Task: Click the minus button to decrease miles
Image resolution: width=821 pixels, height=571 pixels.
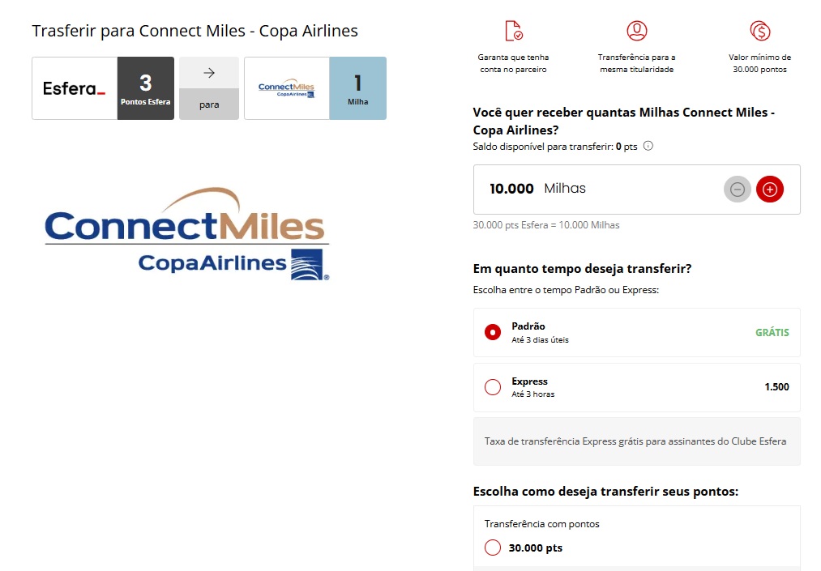Action: [738, 190]
